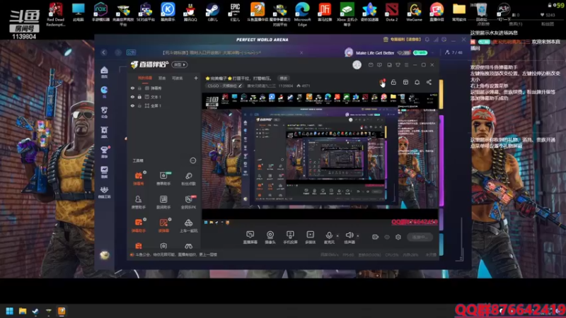
Task: Toggle visibility of the 全屏 1 layer
Action: (132, 105)
